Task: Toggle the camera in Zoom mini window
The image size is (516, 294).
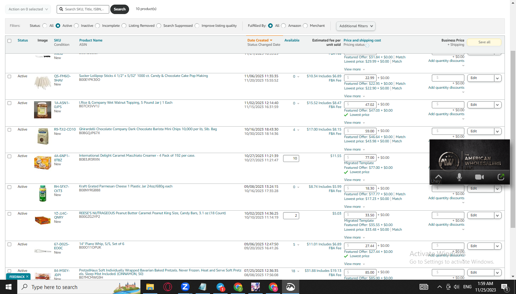Action: coord(479,177)
